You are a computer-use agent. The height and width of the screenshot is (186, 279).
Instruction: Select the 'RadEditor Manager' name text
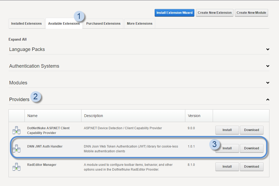[42, 165]
